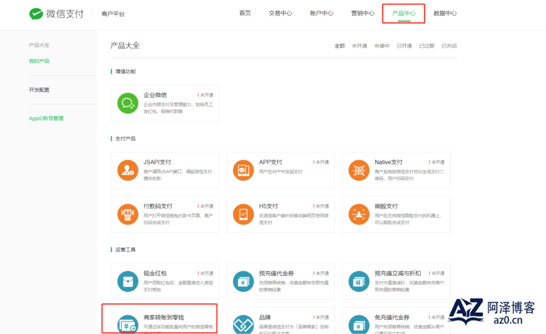
Task: Open the 付款码支付 product title
Action: point(158,206)
